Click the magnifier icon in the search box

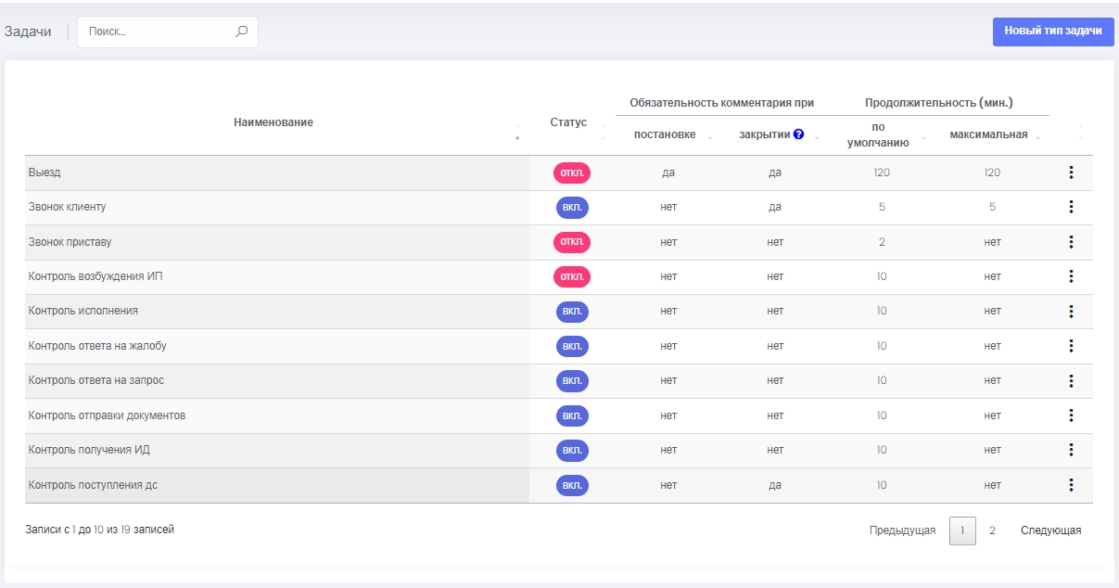pyautogui.click(x=242, y=32)
